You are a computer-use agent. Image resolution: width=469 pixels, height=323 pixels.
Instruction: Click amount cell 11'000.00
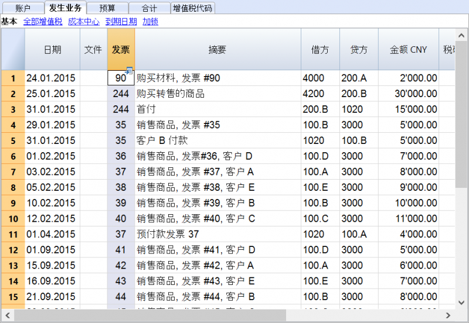[409, 218]
